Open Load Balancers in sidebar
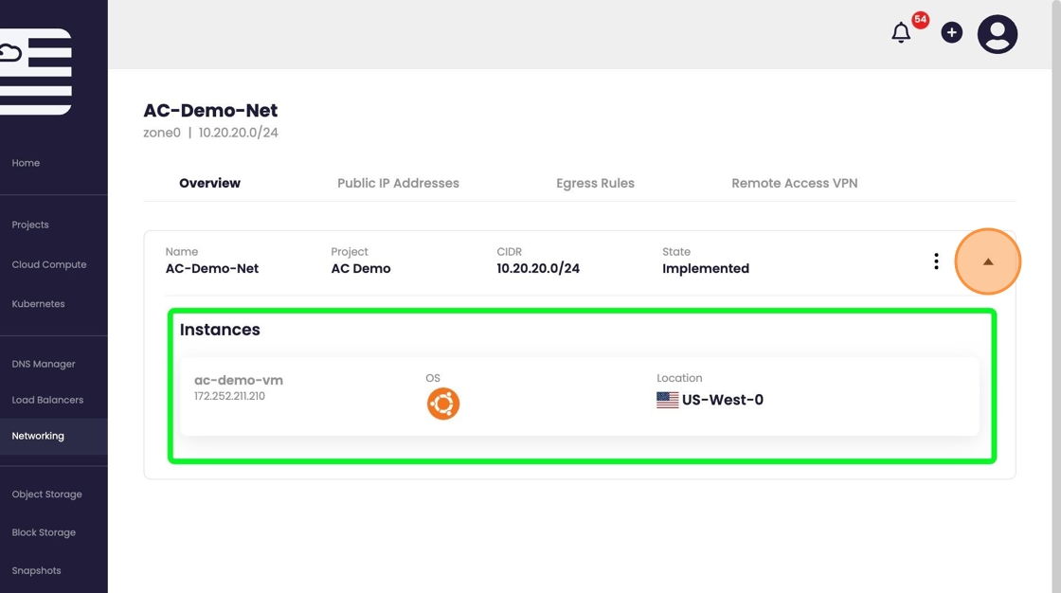1061x593 pixels. (47, 400)
